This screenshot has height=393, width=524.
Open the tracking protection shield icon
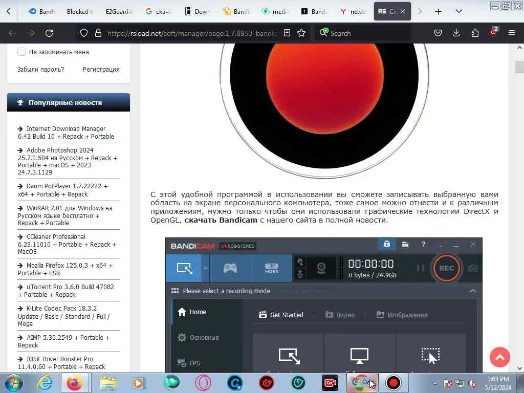coord(84,33)
